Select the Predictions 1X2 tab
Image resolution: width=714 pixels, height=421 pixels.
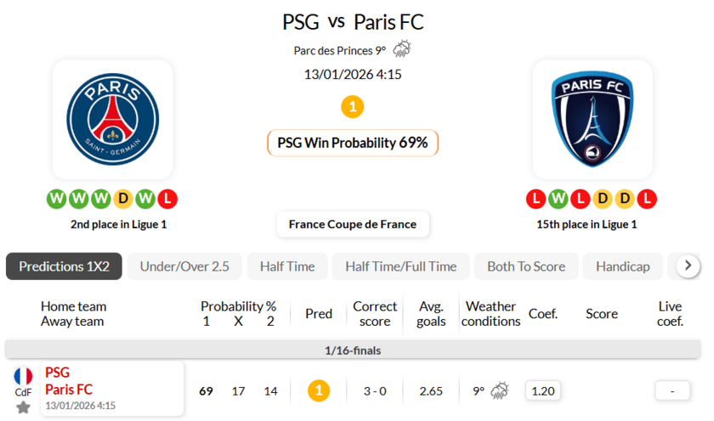(64, 267)
